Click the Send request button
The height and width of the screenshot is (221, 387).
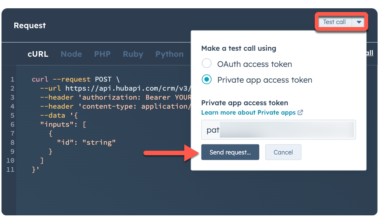230,152
